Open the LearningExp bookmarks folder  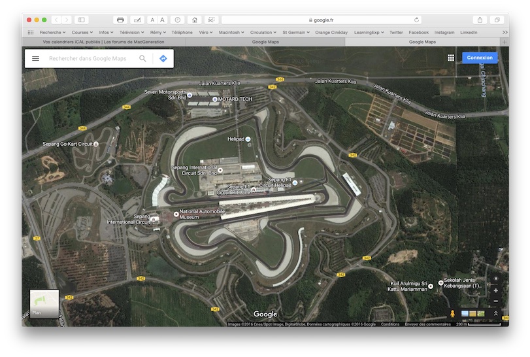click(369, 33)
